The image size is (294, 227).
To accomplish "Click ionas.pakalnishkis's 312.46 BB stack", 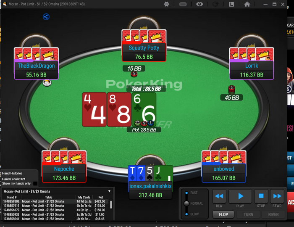I will click(x=150, y=195).
